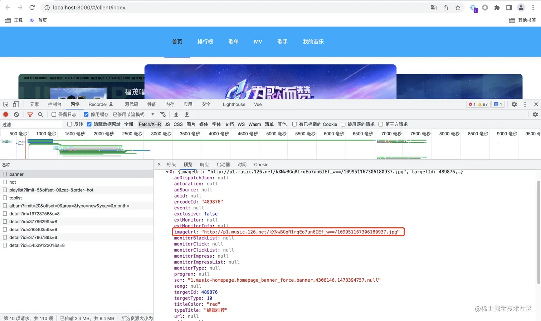The image size is (541, 321).
Task: Toggle the browser side panel icon
Action: 509,8
